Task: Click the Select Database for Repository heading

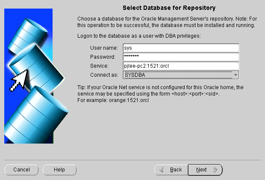Action: pyautogui.click(x=169, y=8)
